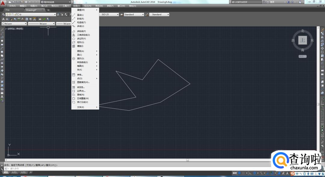Toggle polar tracking in status bar
325x177 pixels.
click(255, 173)
